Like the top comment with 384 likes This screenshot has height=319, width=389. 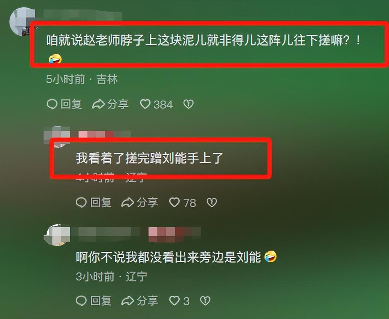pos(157,104)
